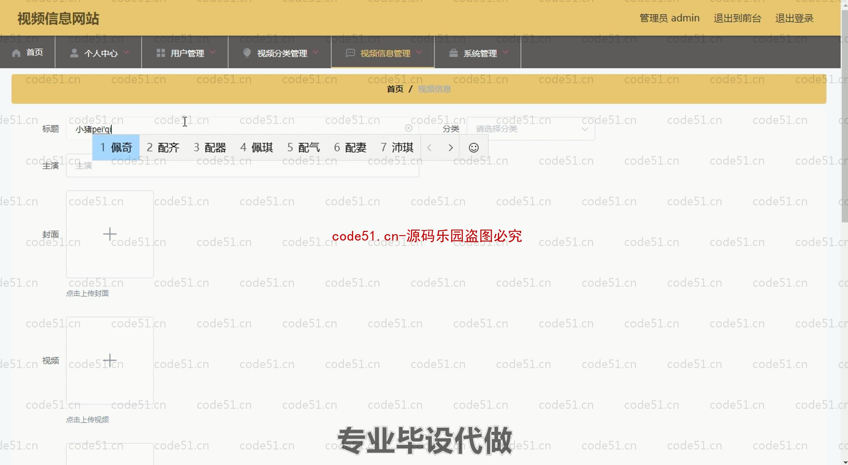Click the 视频 field label
The image size is (848, 465).
(50, 360)
